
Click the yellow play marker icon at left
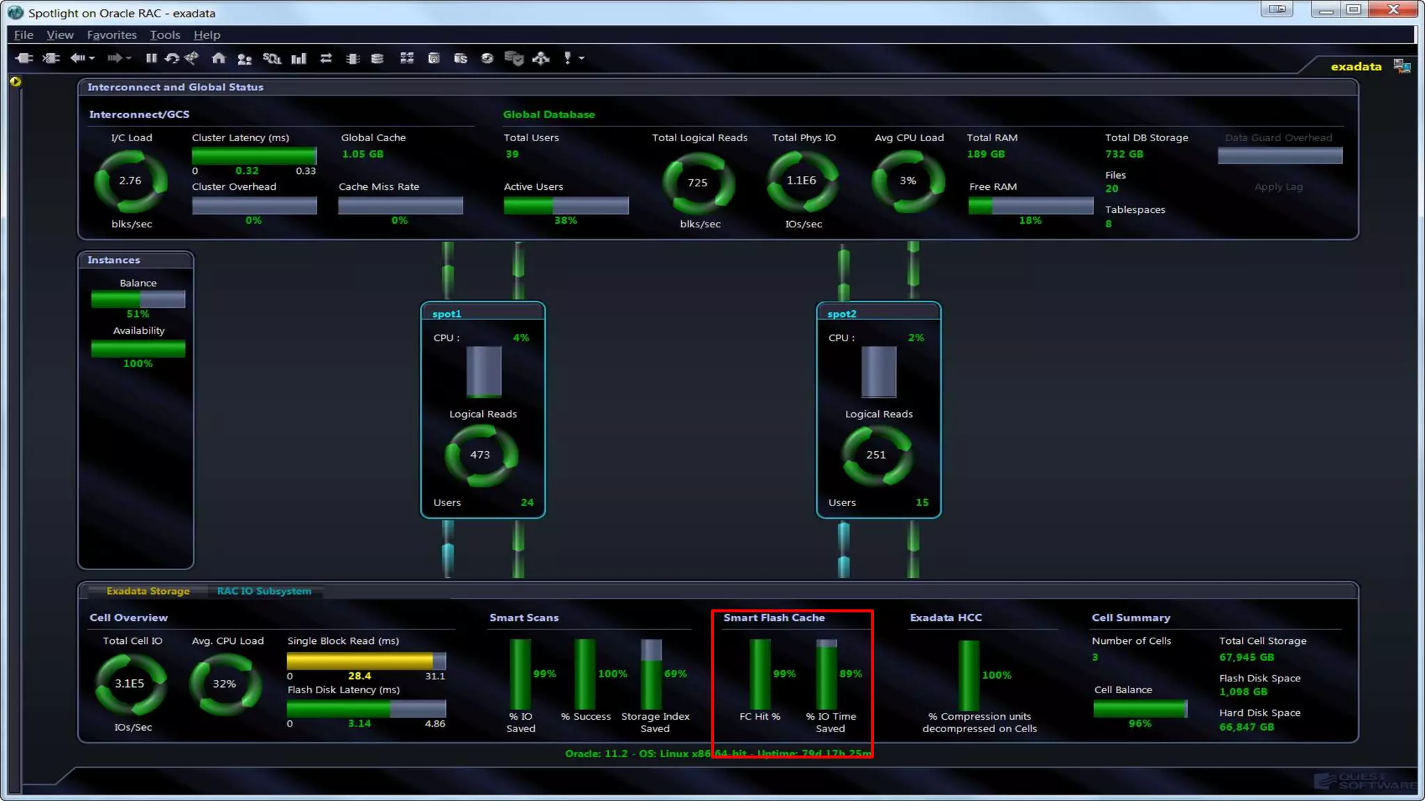pos(15,82)
